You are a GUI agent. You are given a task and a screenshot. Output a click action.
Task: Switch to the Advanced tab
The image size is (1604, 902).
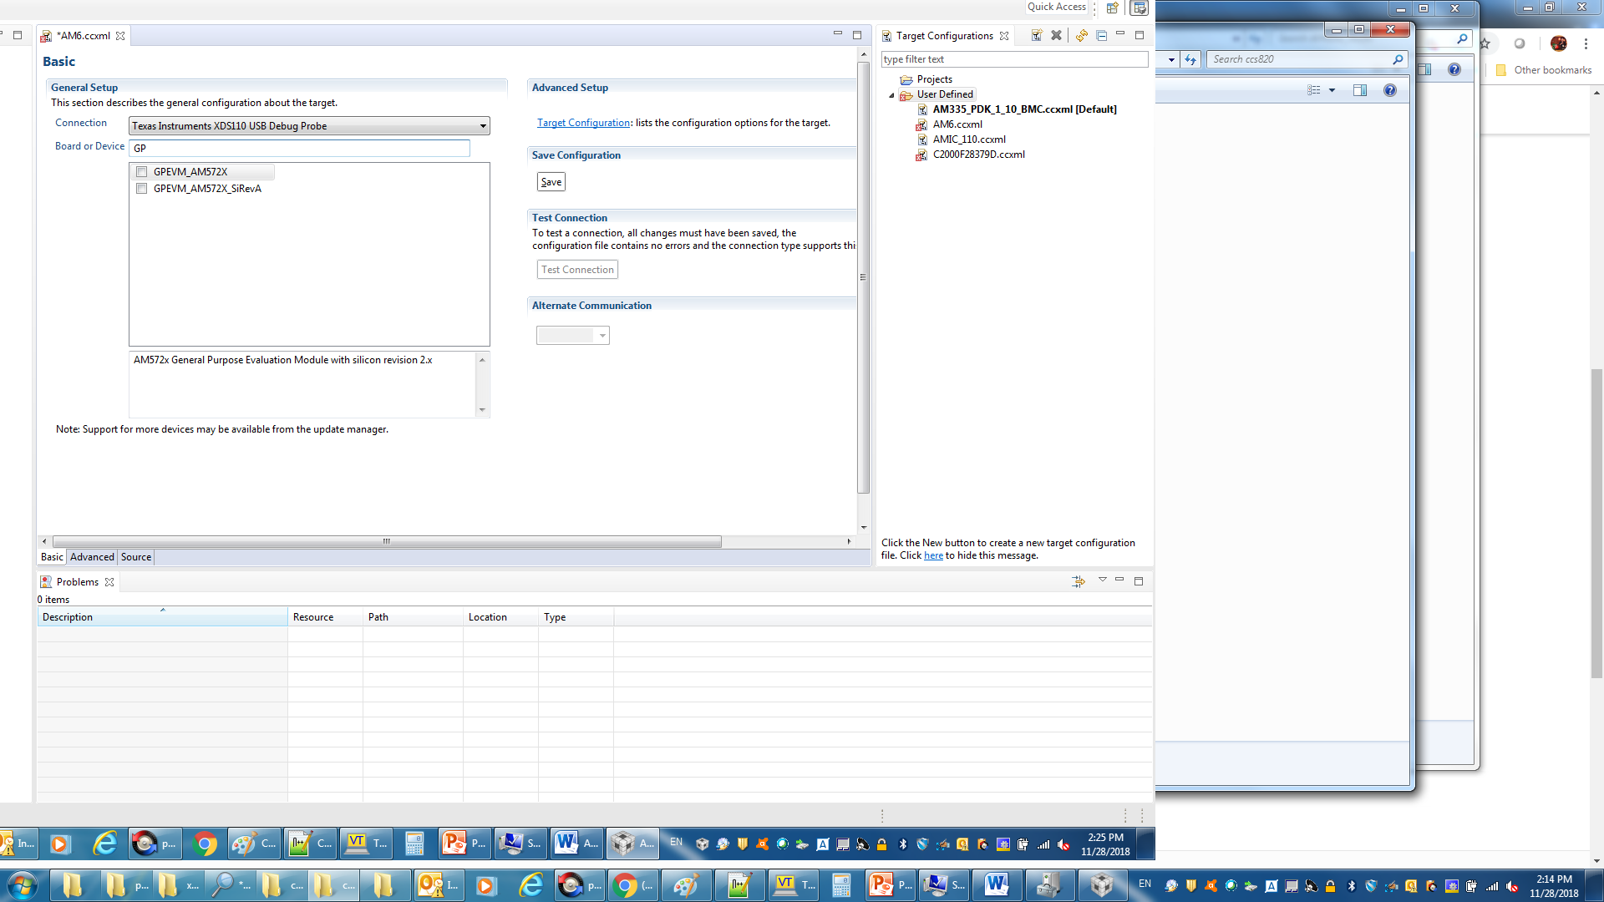(92, 557)
